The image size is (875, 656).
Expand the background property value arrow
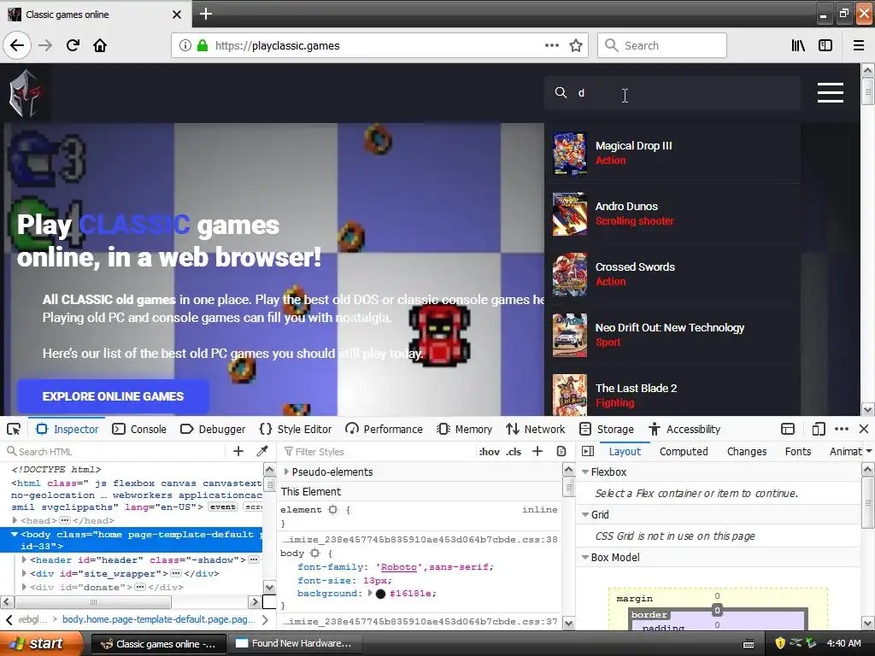click(x=369, y=594)
